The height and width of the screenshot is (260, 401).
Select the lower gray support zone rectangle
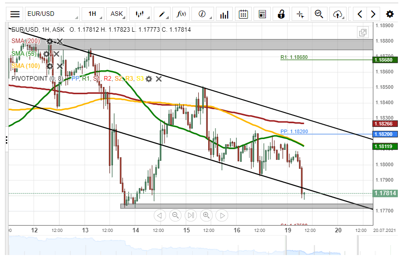(x=246, y=206)
